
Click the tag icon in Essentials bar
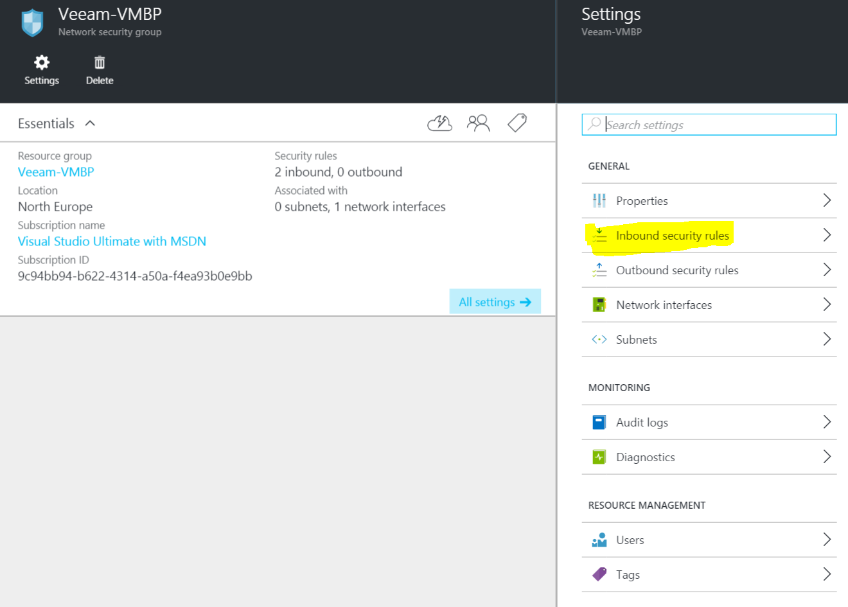(517, 123)
